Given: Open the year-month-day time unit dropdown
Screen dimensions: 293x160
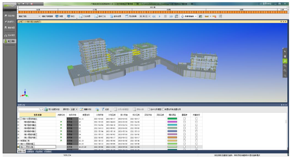Looking at the screenshot, I should 145,16.
